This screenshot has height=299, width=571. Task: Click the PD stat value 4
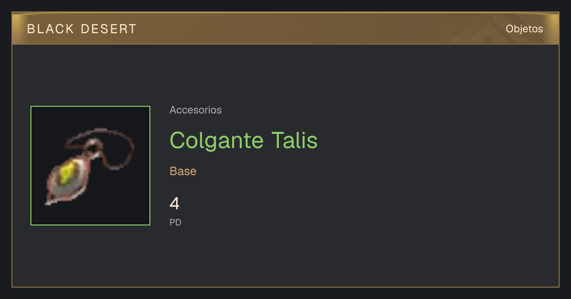coord(175,204)
